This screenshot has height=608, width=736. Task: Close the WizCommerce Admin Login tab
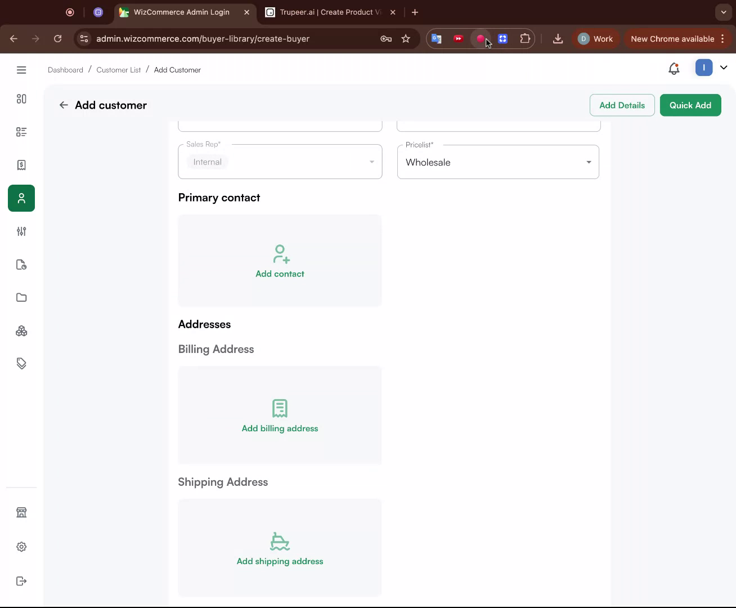[246, 12]
